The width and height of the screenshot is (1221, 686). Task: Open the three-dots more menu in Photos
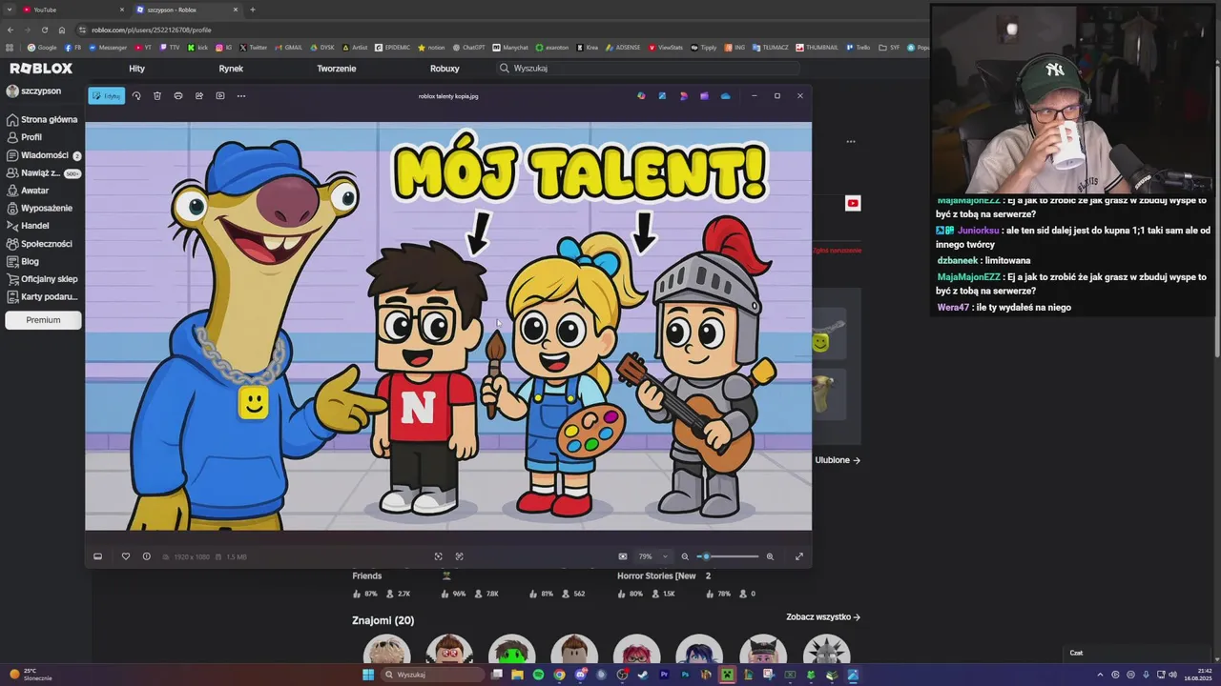[x=241, y=95]
